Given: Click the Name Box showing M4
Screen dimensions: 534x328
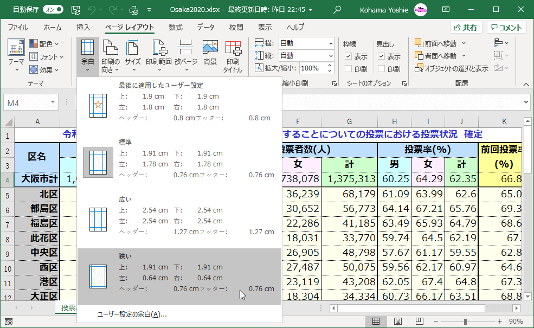Looking at the screenshot, I should point(31,102).
